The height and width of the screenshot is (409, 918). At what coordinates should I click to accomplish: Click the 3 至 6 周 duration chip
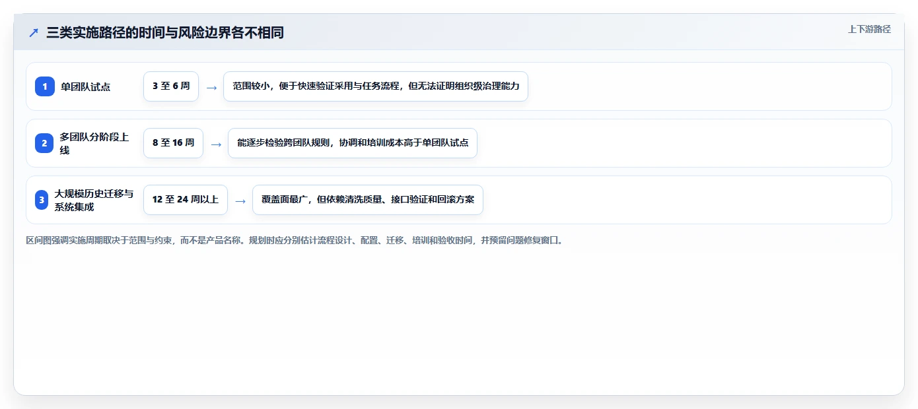click(171, 86)
